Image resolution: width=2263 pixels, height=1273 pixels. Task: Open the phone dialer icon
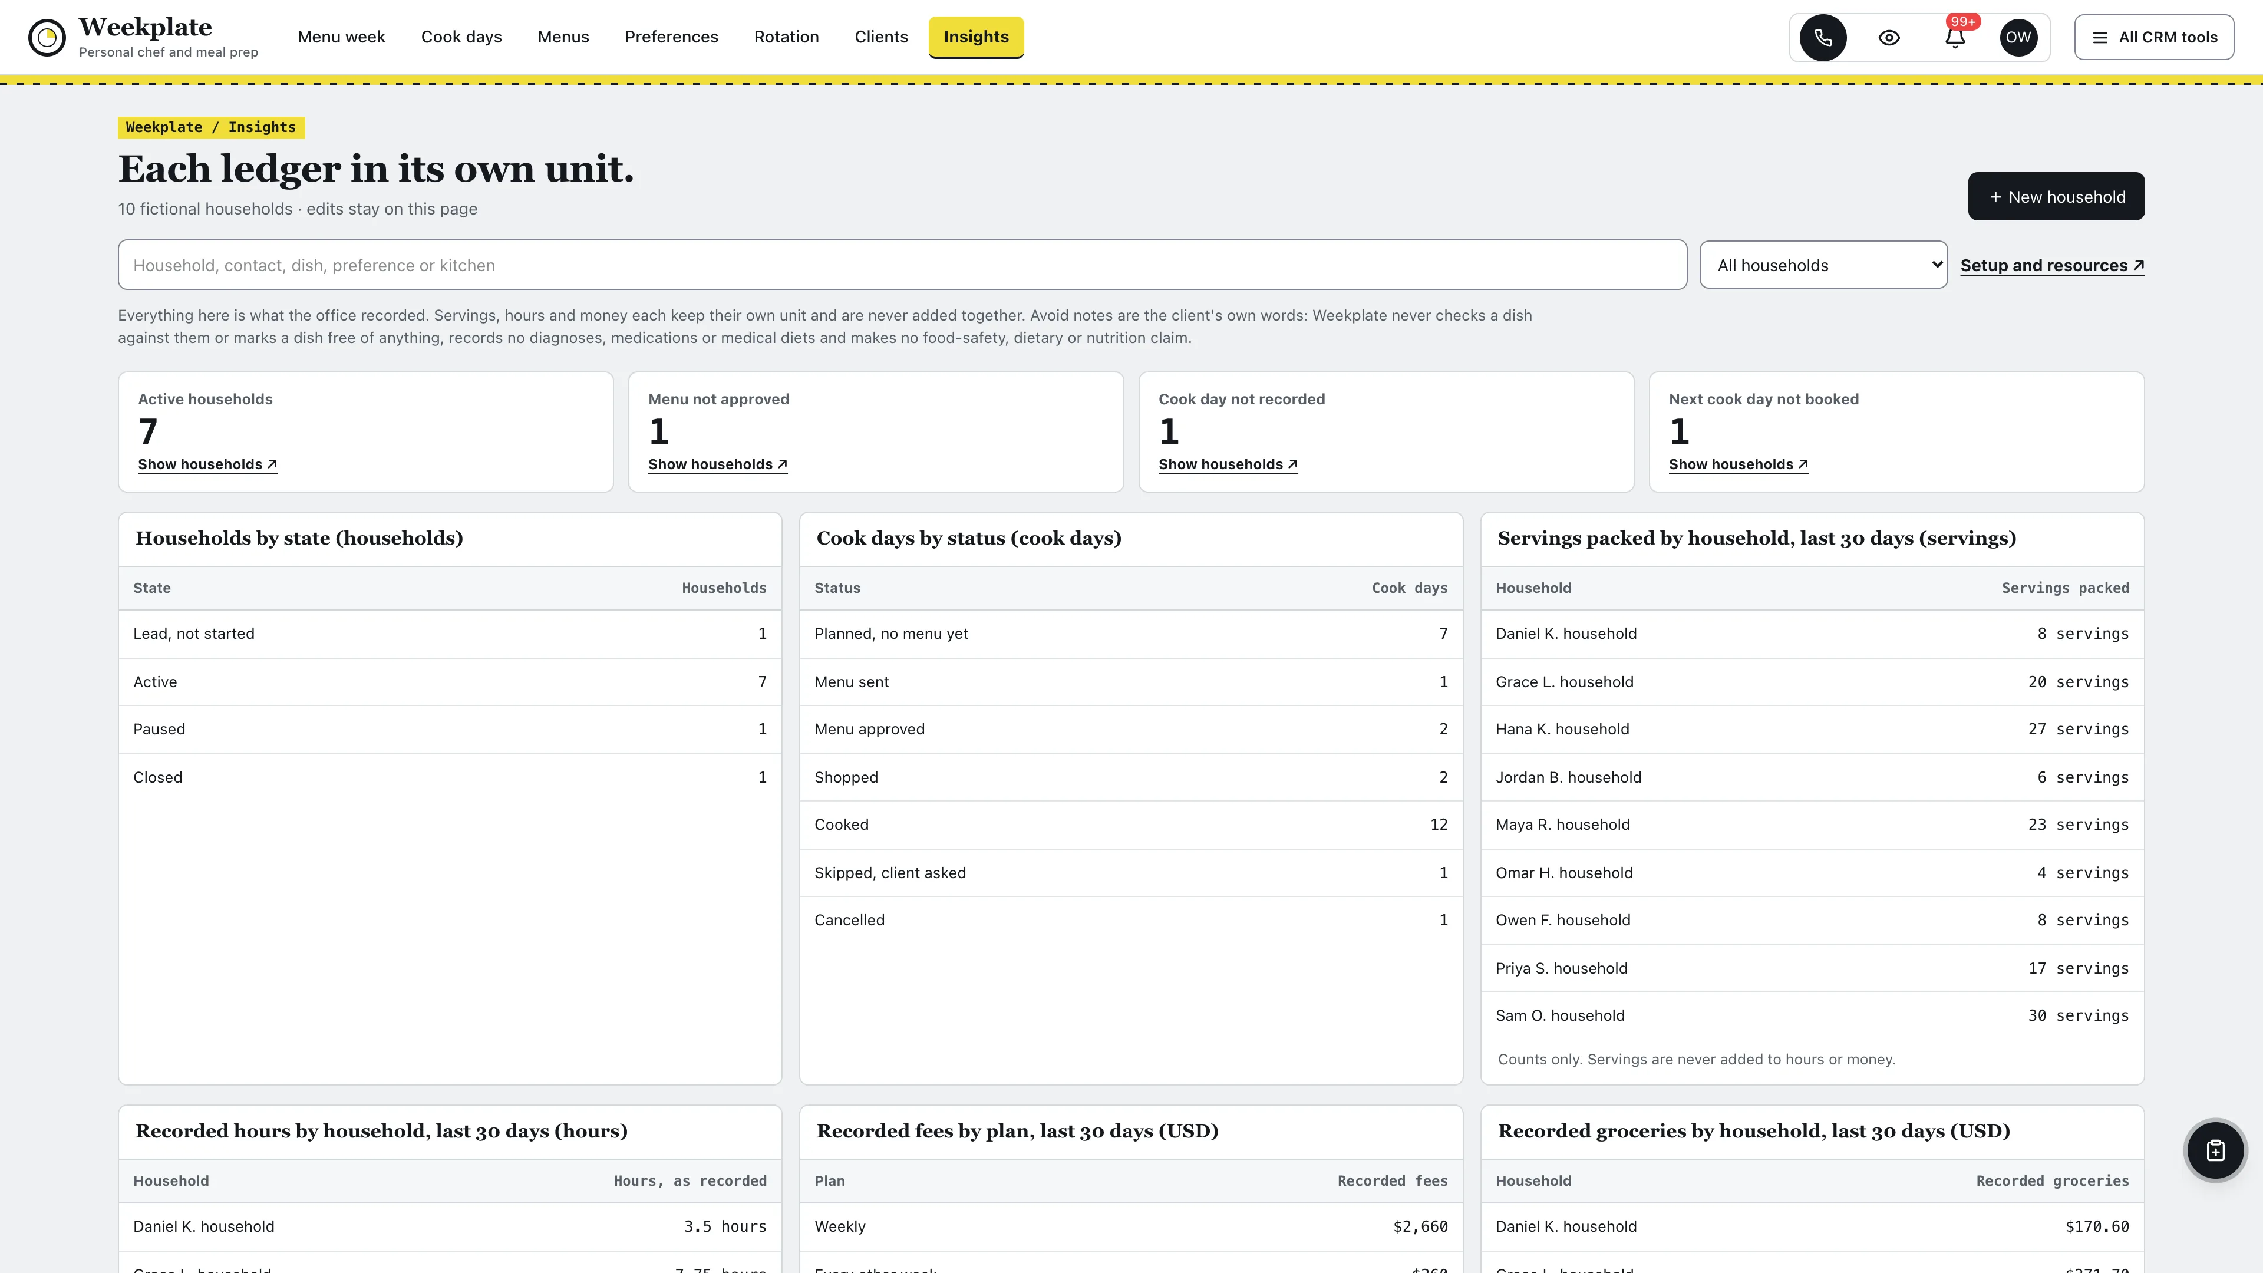[x=1823, y=37]
